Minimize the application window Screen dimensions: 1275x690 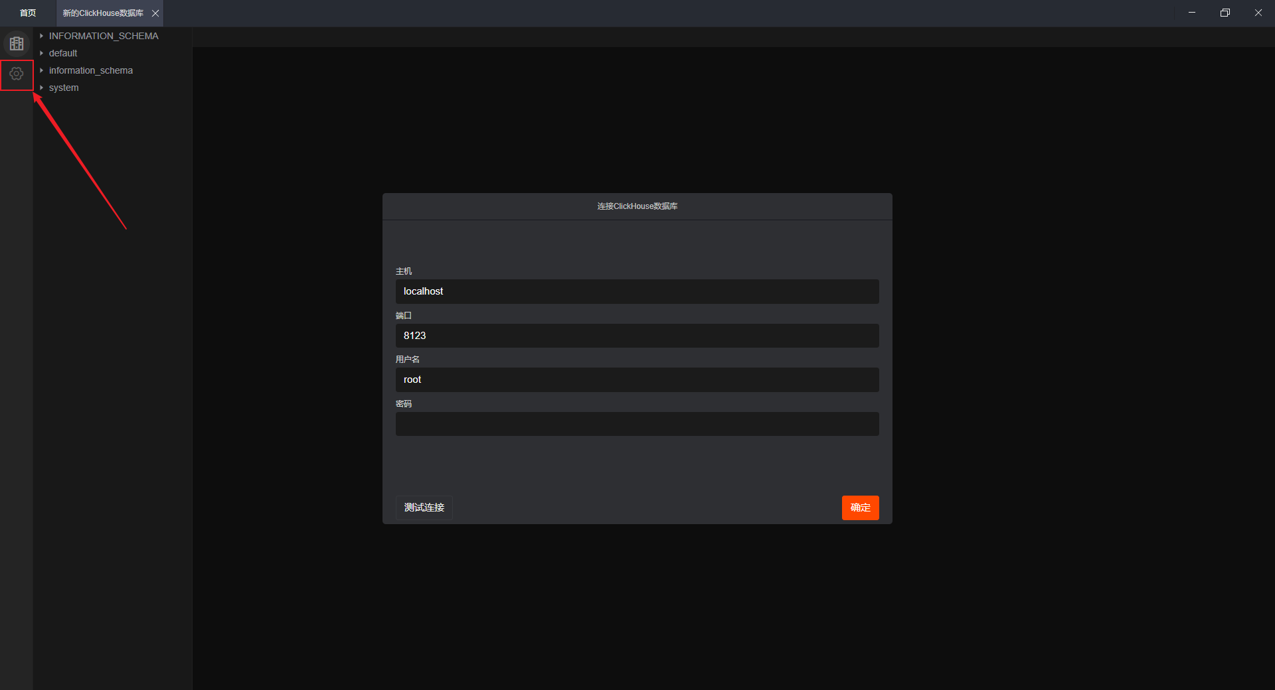point(1192,13)
